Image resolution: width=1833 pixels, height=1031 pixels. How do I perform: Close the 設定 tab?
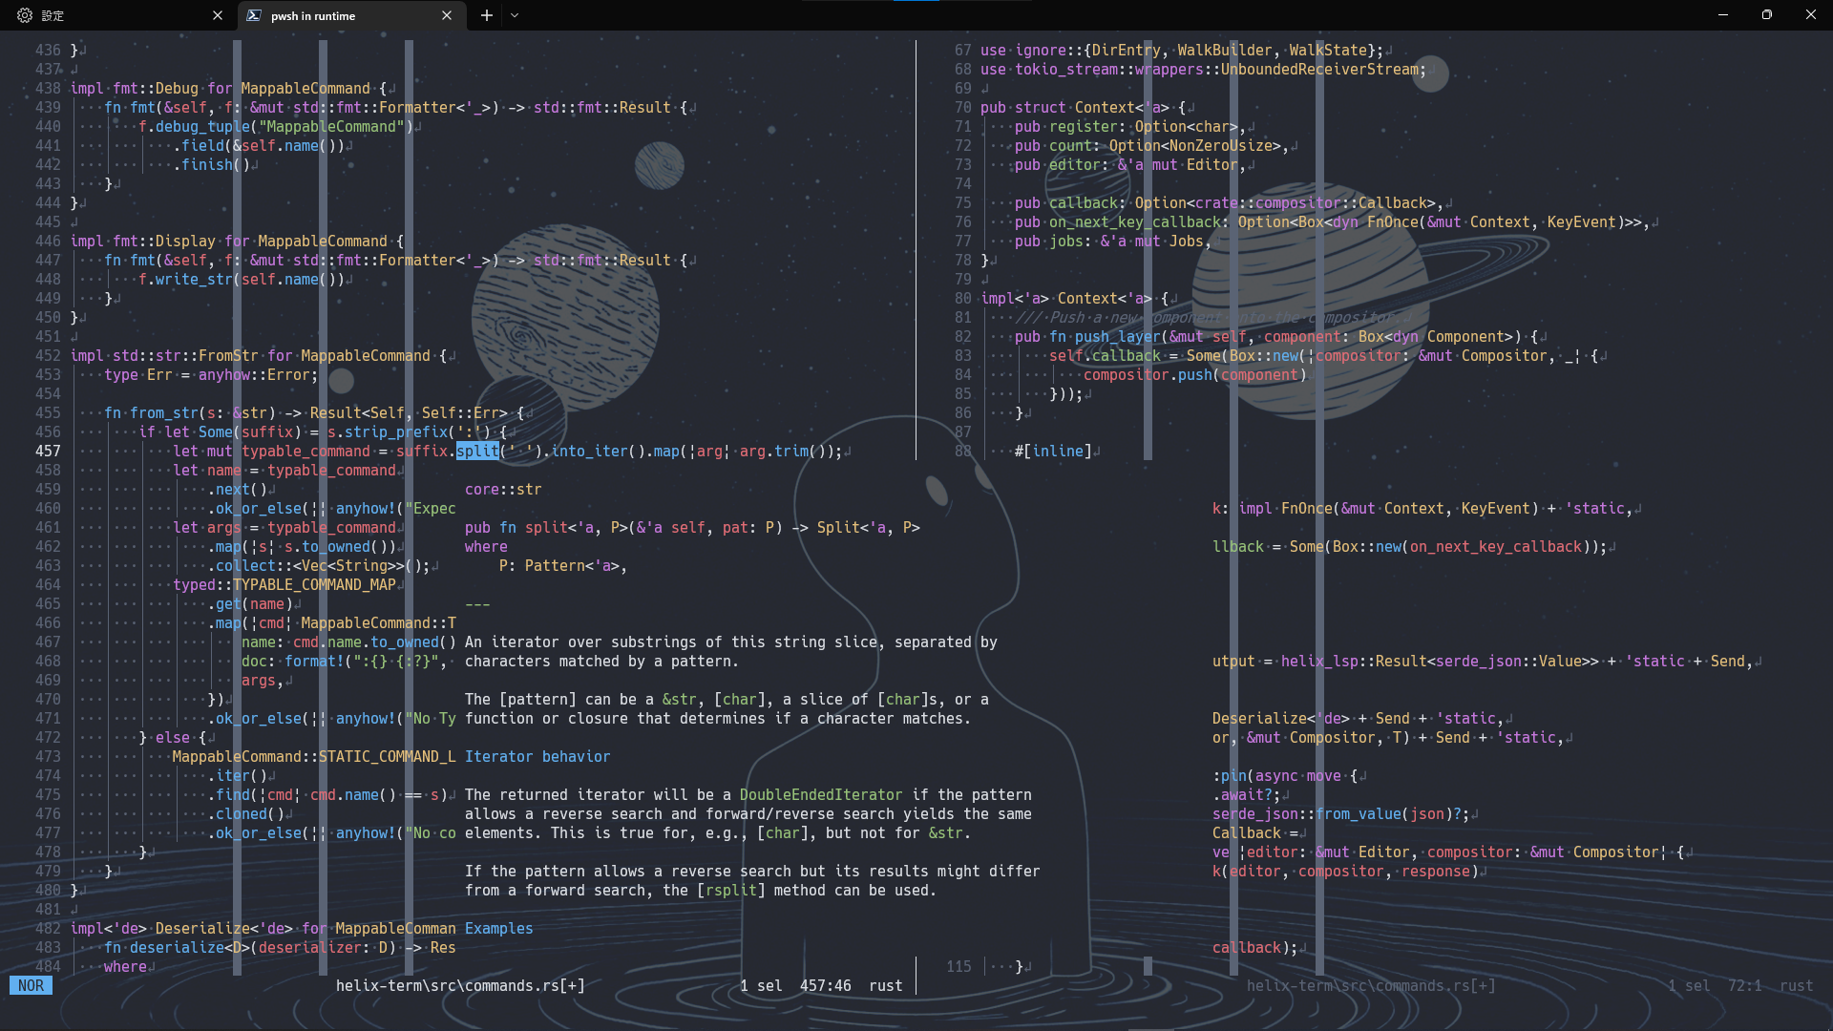click(x=218, y=15)
